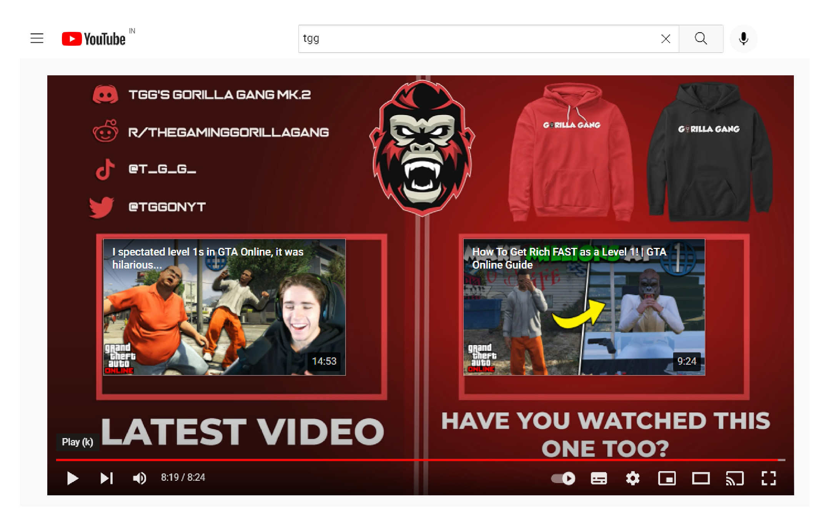The height and width of the screenshot is (523, 830).
Task: Click the 8:19 / 8:24 time display
Action: (x=183, y=477)
